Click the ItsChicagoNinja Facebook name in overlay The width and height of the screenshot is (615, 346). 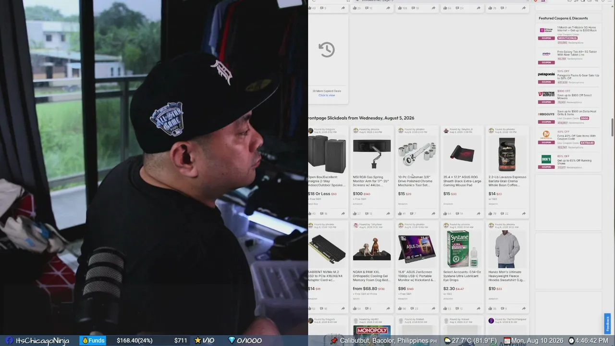42,341
